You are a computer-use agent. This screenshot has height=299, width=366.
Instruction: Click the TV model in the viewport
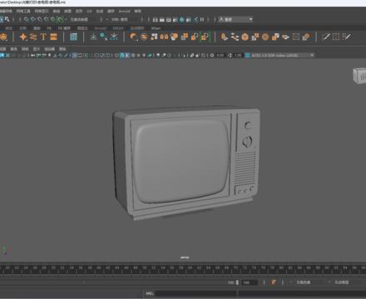[185, 162]
